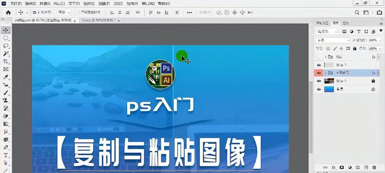Hide the blue background layer
This screenshot has width=385, height=173.
[319, 90]
